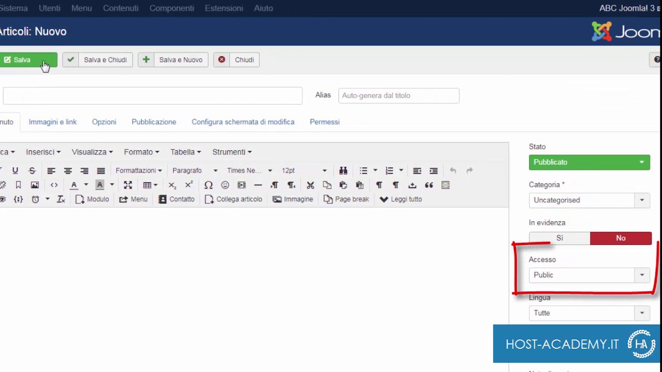
Task: Open the Stato Pubblicato dropdown
Action: pos(590,162)
